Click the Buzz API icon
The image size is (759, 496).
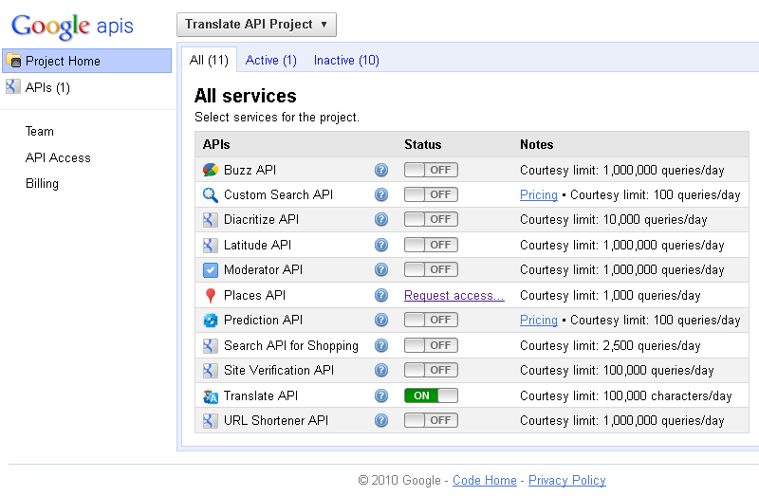[210, 170]
